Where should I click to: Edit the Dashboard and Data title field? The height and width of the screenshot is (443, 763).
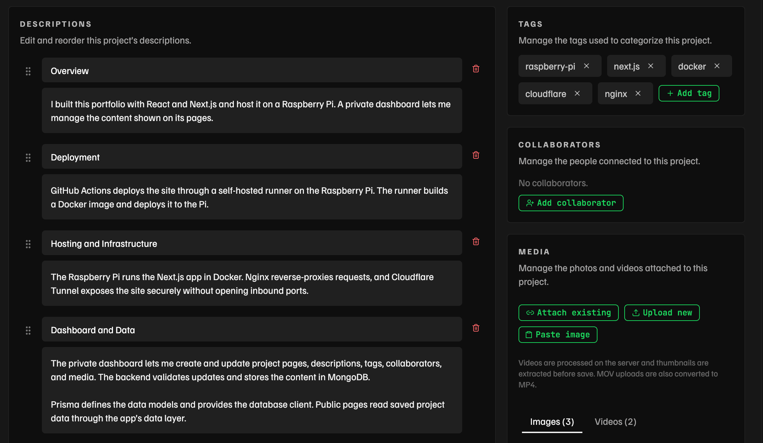click(252, 329)
